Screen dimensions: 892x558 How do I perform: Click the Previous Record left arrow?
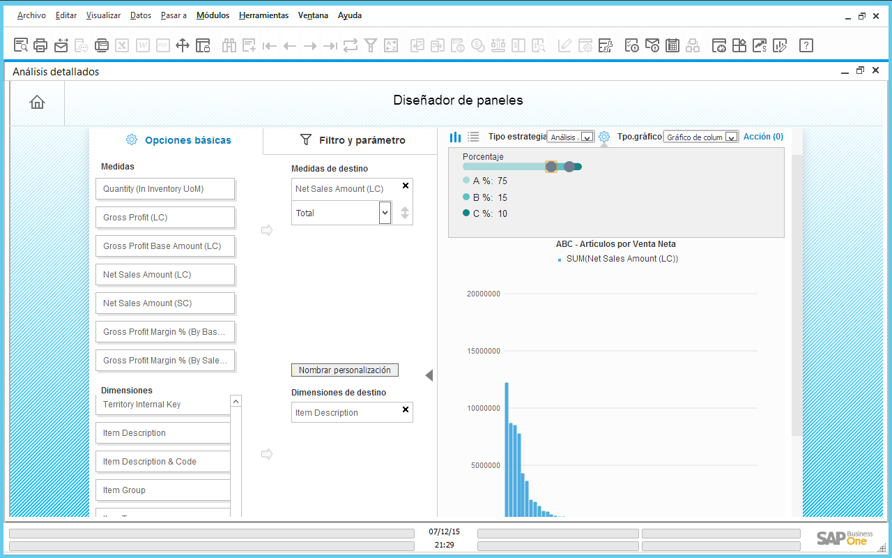click(x=290, y=45)
